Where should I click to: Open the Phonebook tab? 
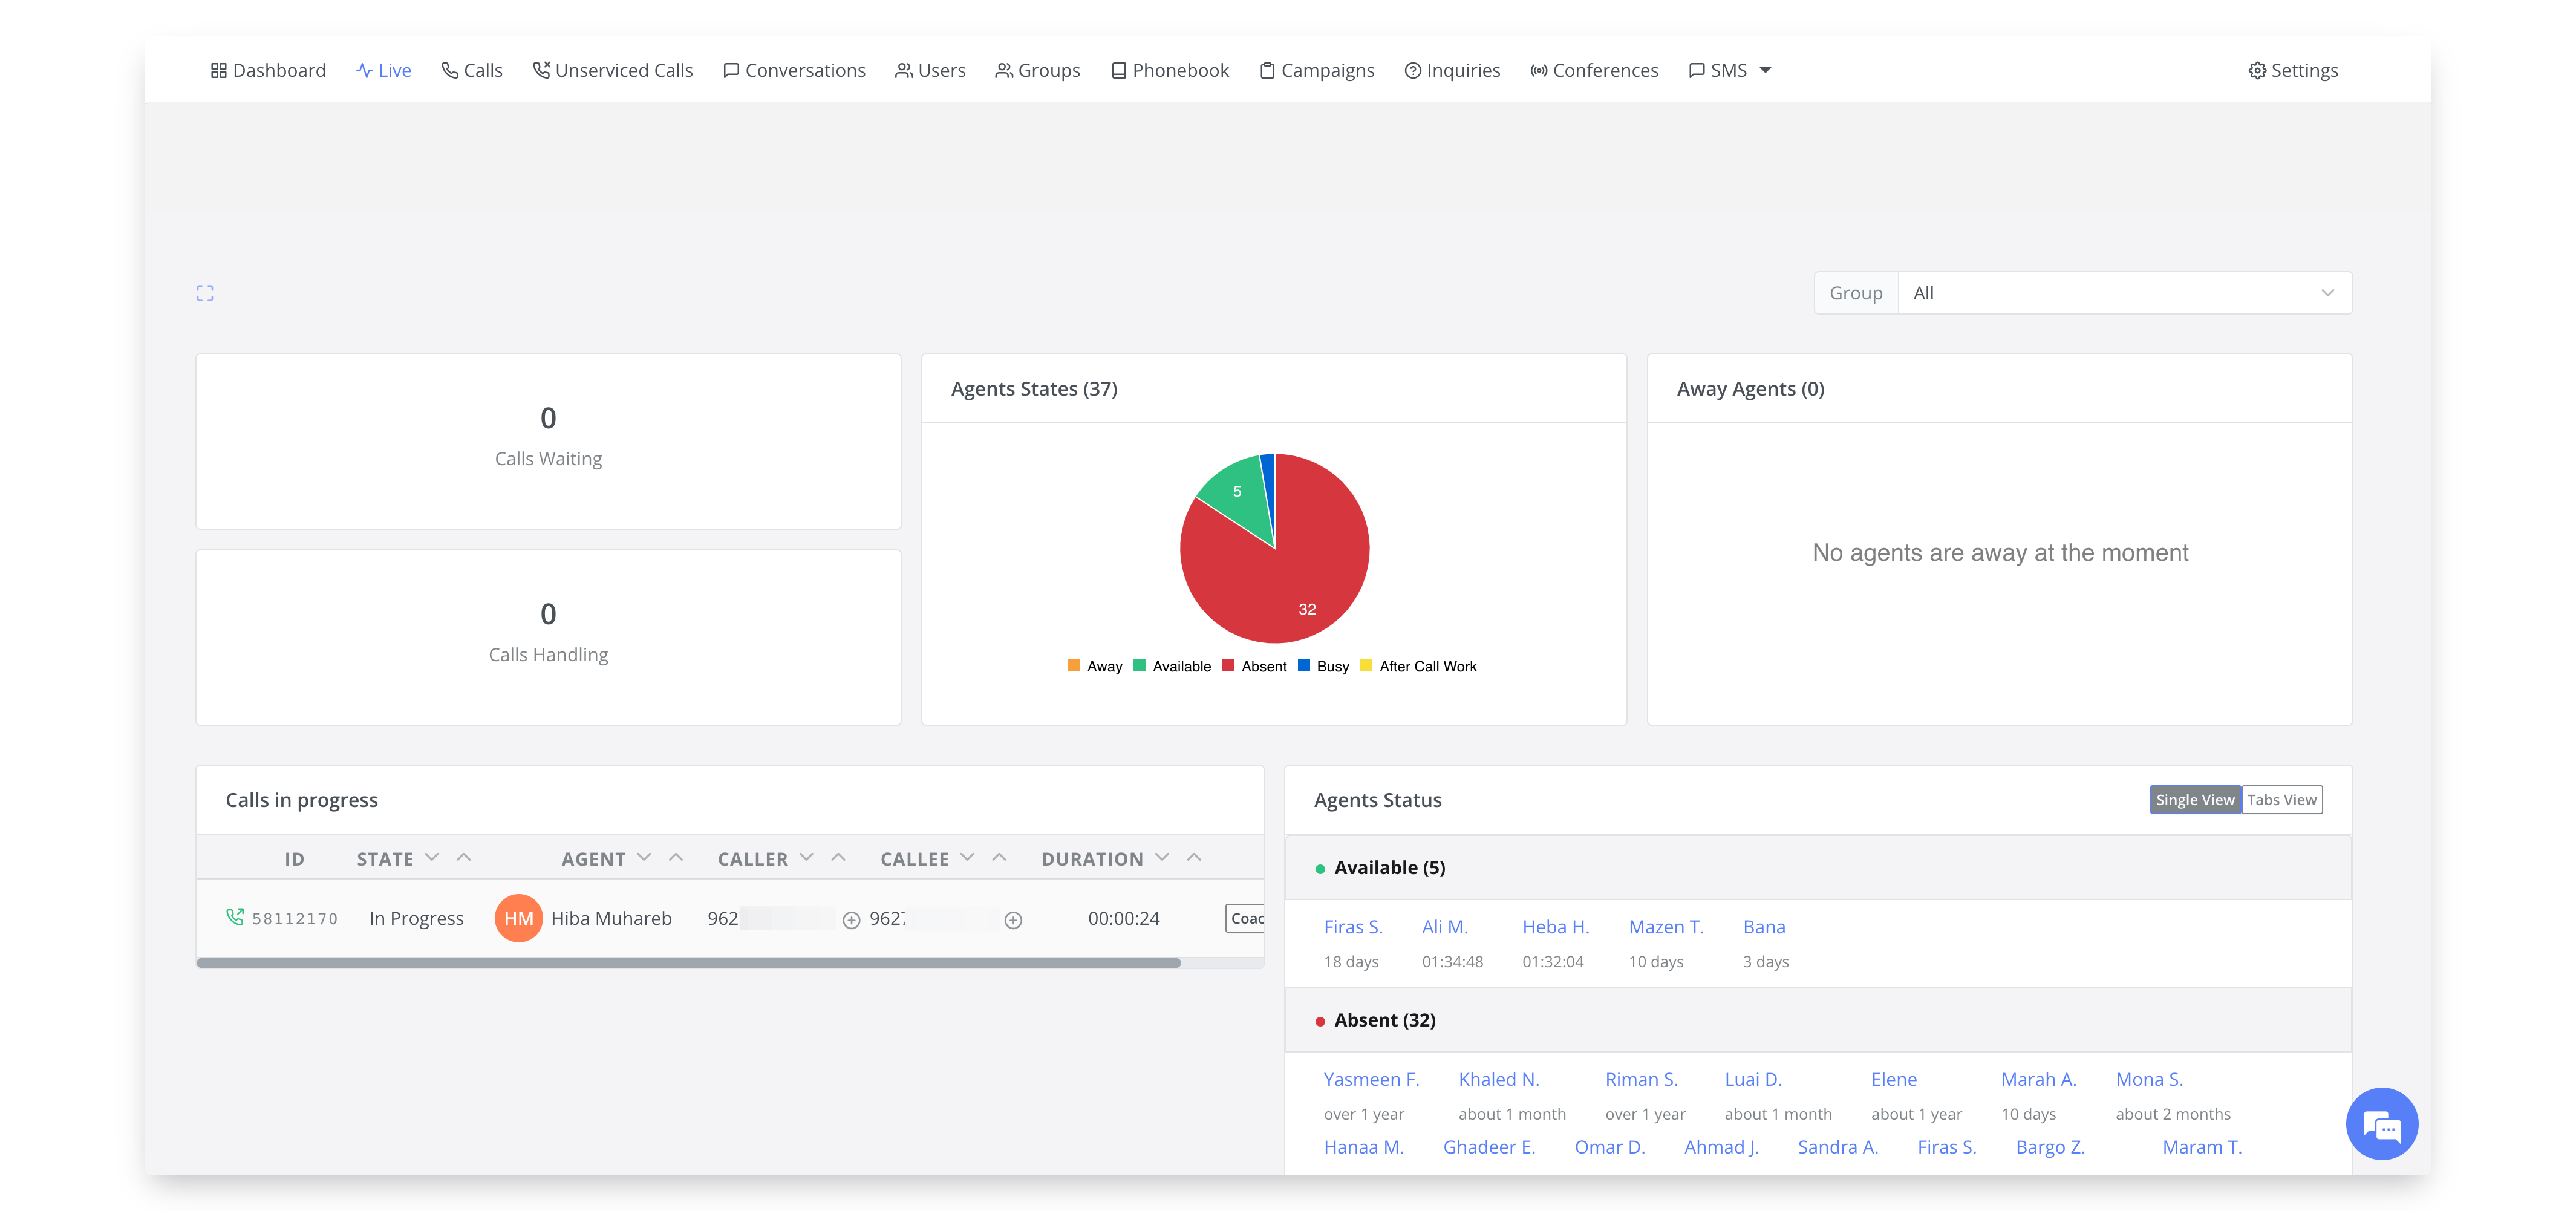pos(1169,70)
